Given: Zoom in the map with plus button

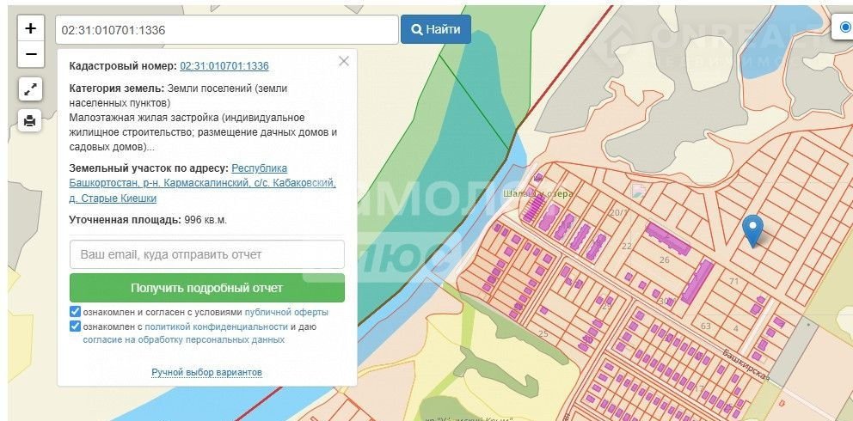Looking at the screenshot, I should [30, 28].
